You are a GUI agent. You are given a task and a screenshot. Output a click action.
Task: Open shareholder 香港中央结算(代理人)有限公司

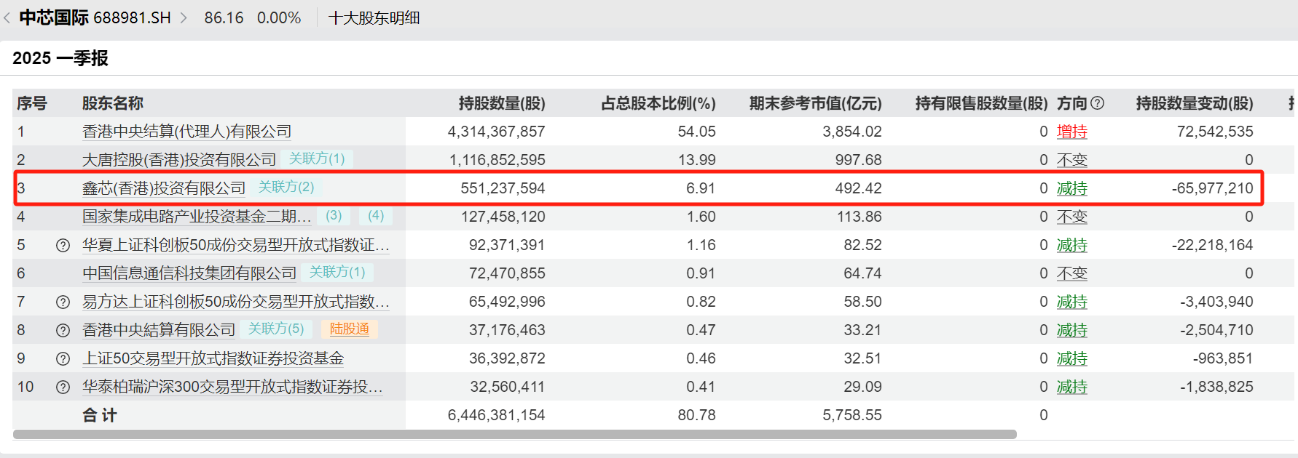(187, 132)
